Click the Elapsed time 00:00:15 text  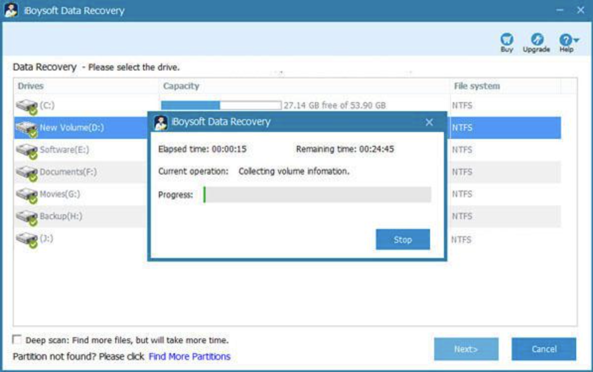[x=202, y=149]
